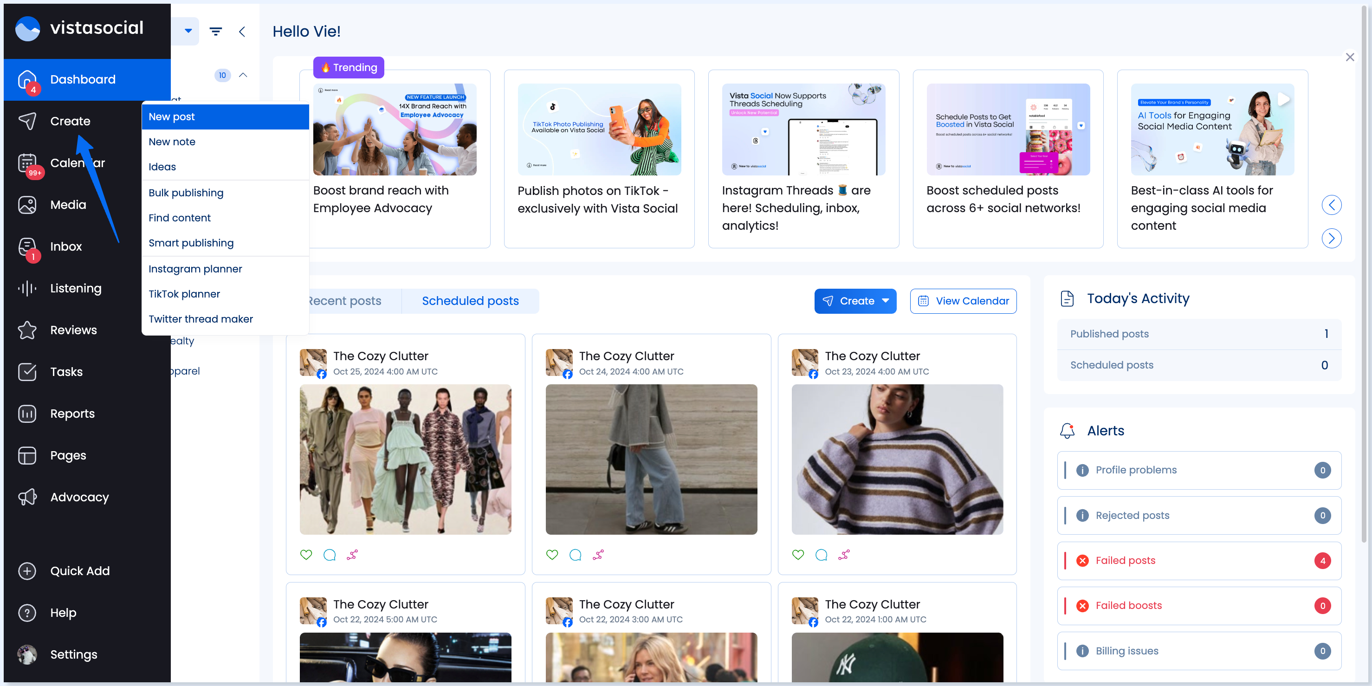Viewport: 1372px width, 686px height.
Task: Open Scheduled posts activity row
Action: [x=1199, y=365]
